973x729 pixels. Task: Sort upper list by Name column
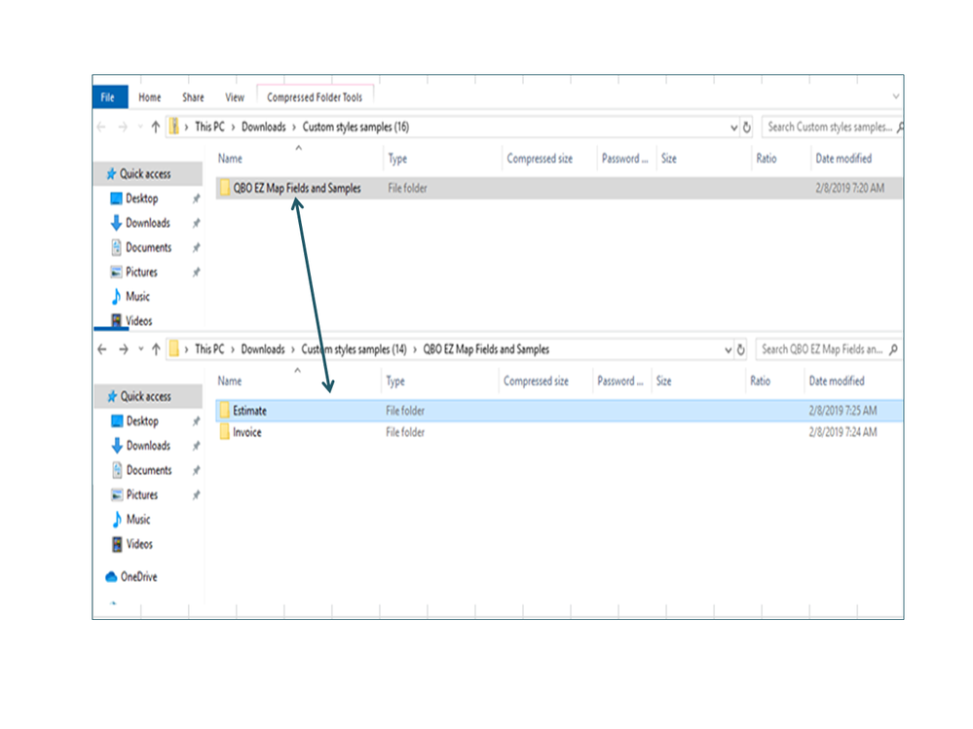click(x=230, y=159)
